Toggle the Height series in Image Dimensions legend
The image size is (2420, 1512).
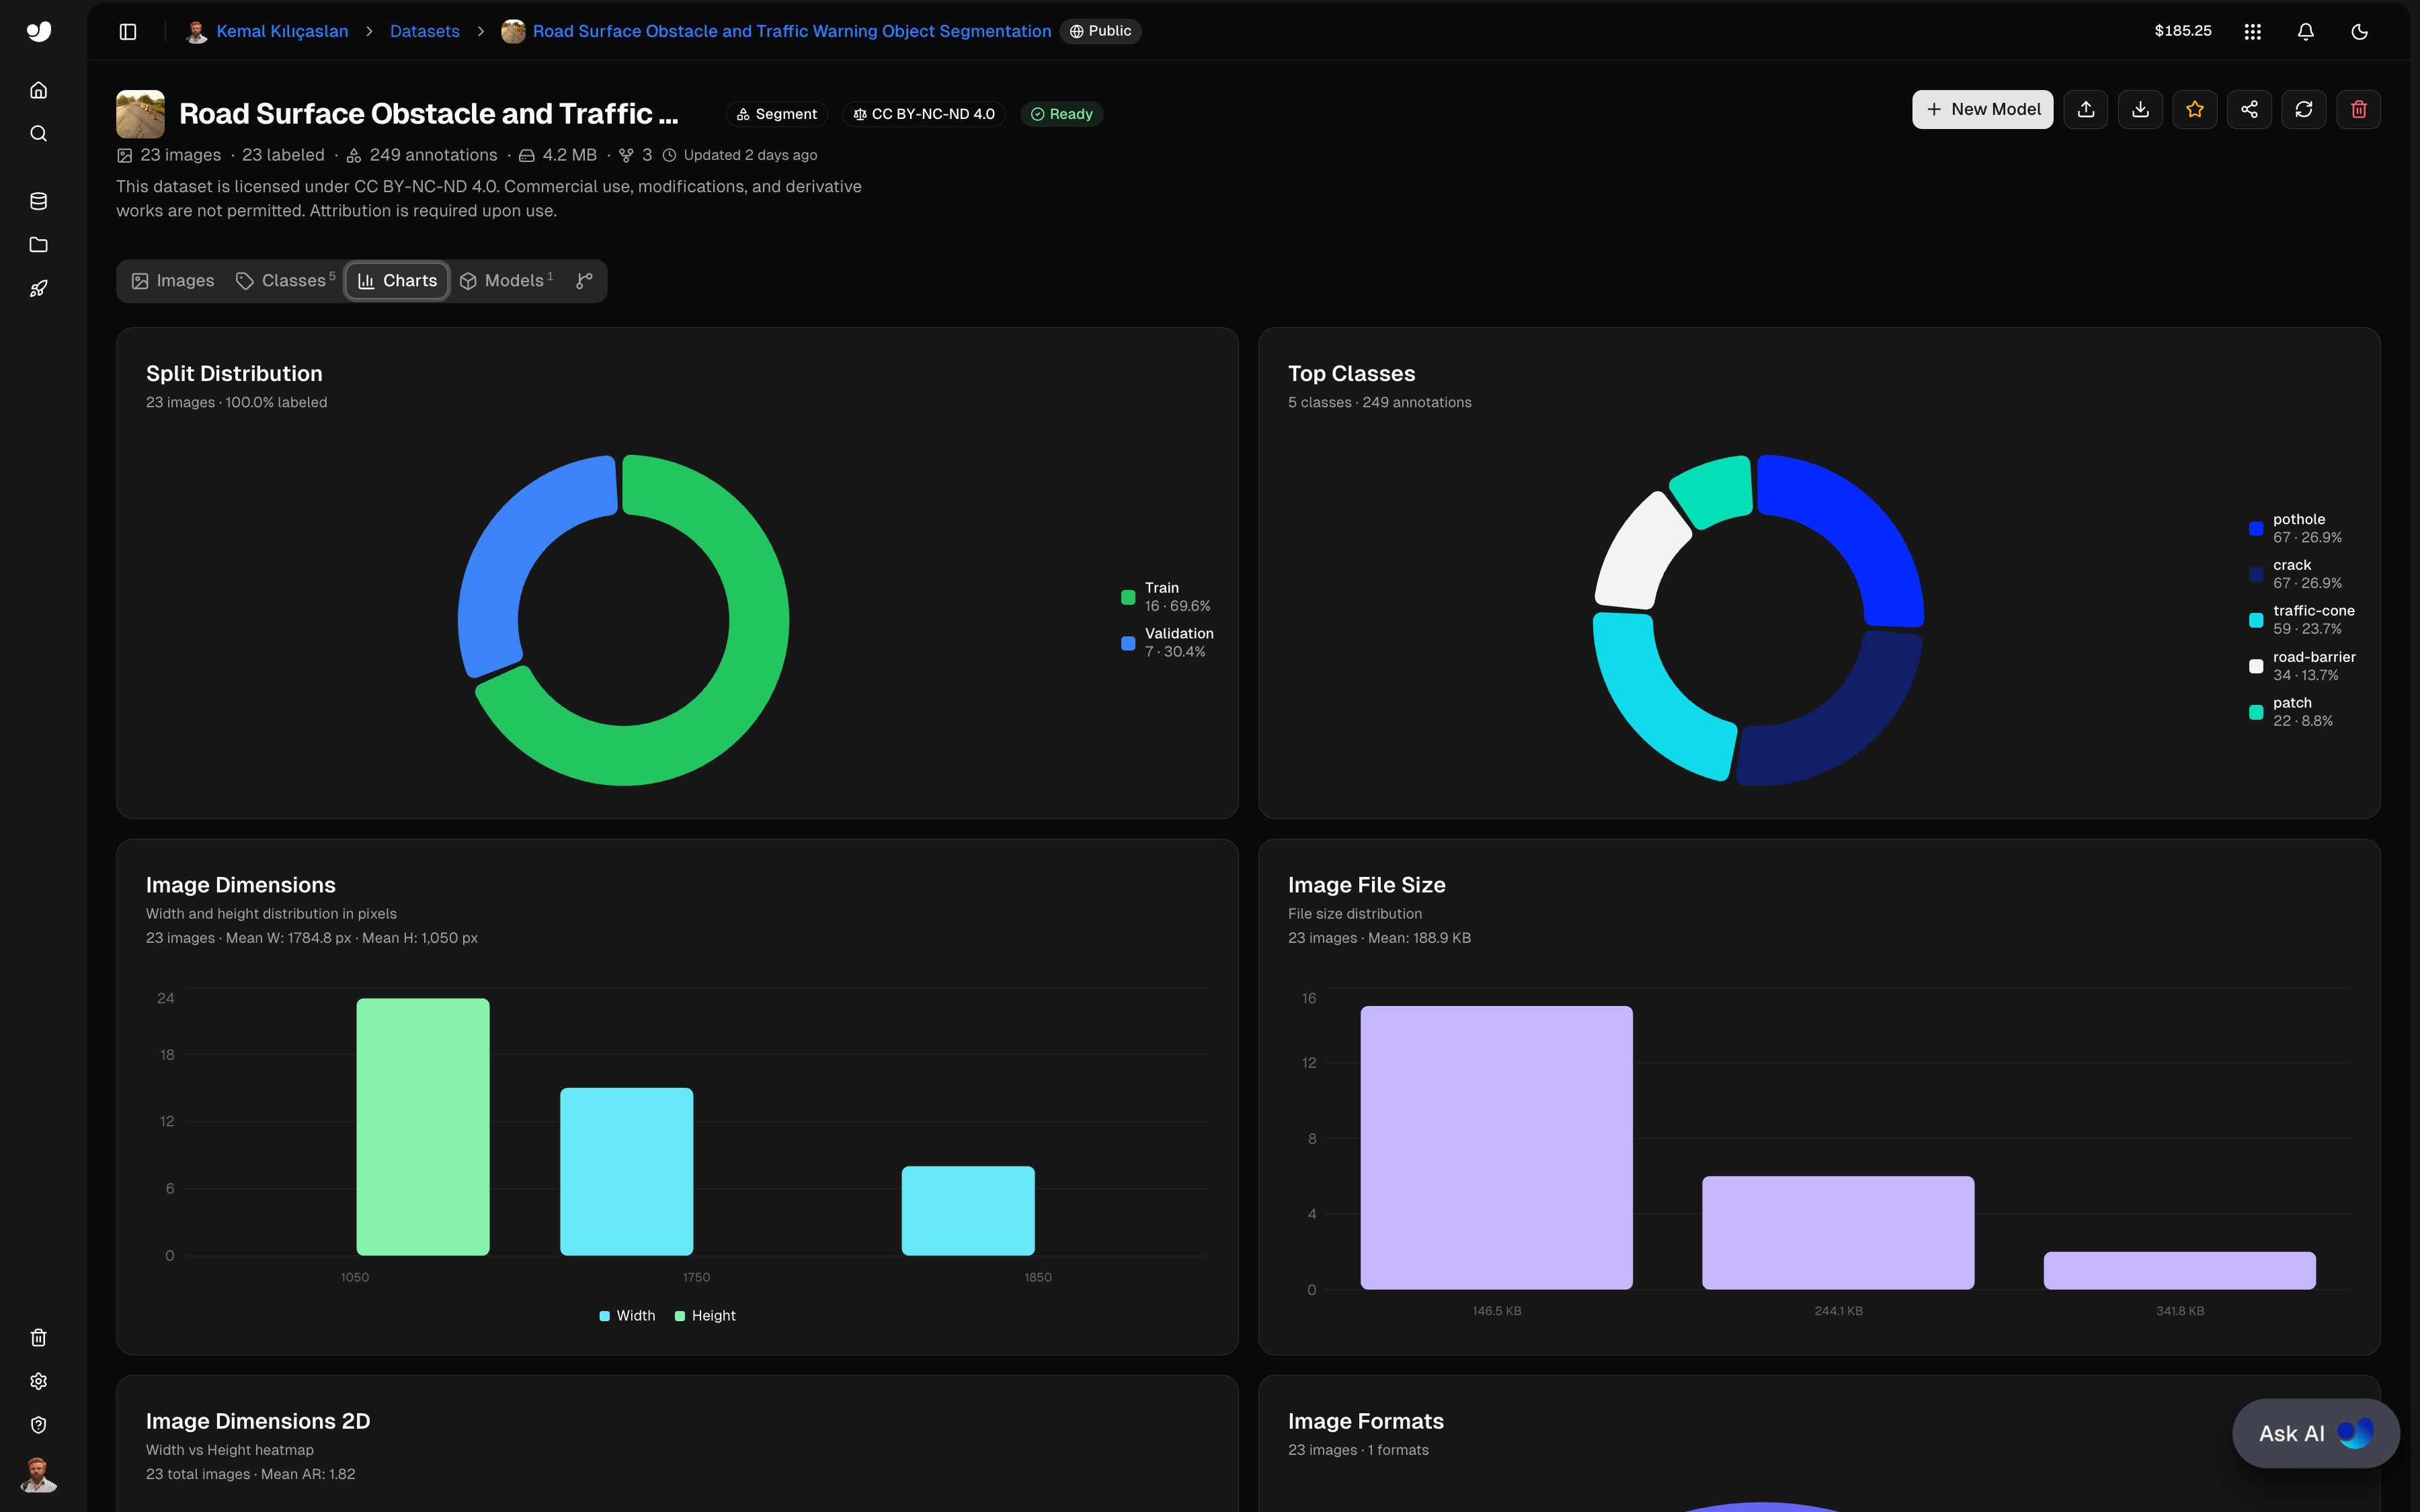pos(705,1316)
